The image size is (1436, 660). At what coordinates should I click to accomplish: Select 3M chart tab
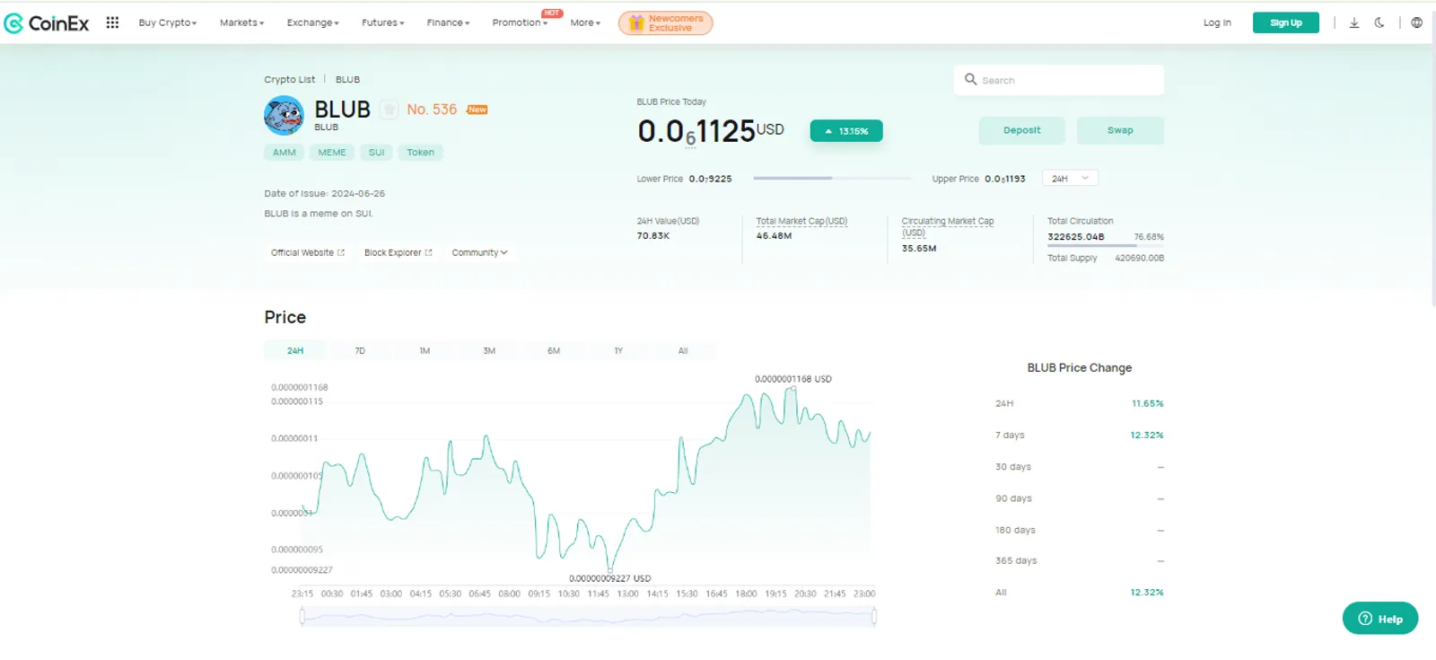coord(489,351)
